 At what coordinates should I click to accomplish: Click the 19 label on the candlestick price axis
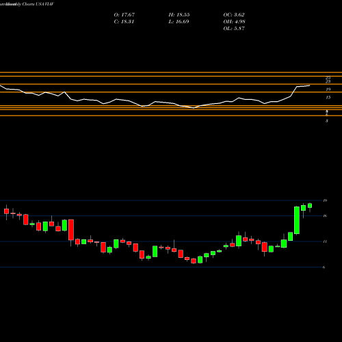325,200
